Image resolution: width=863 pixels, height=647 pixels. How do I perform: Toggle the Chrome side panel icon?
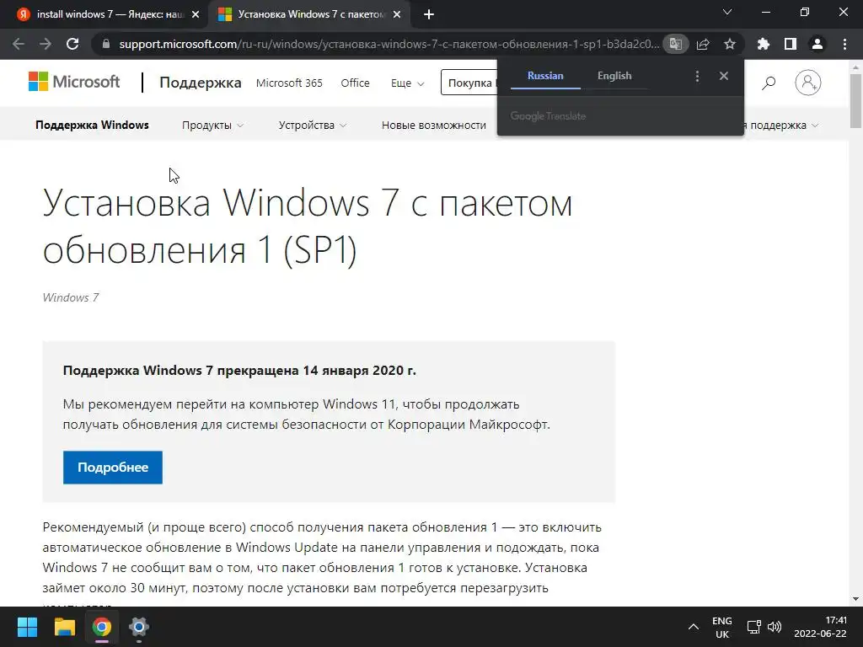click(x=791, y=44)
